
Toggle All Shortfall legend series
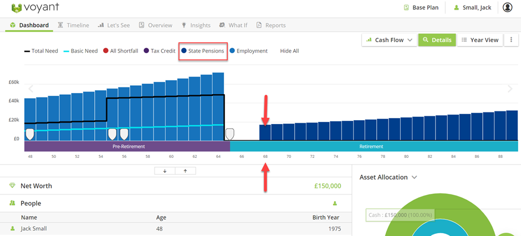point(121,51)
